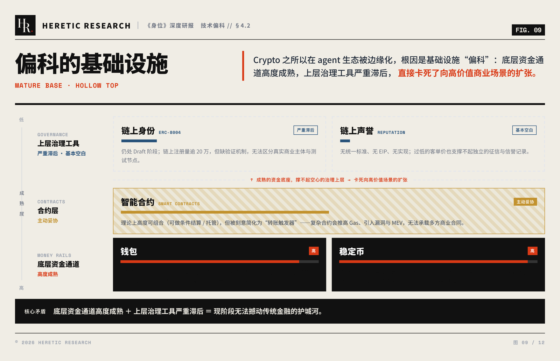Screen dimensions: 560x361
Task: Click the intro sentence starting Crypto 之所以在 agent
Action: (398, 66)
